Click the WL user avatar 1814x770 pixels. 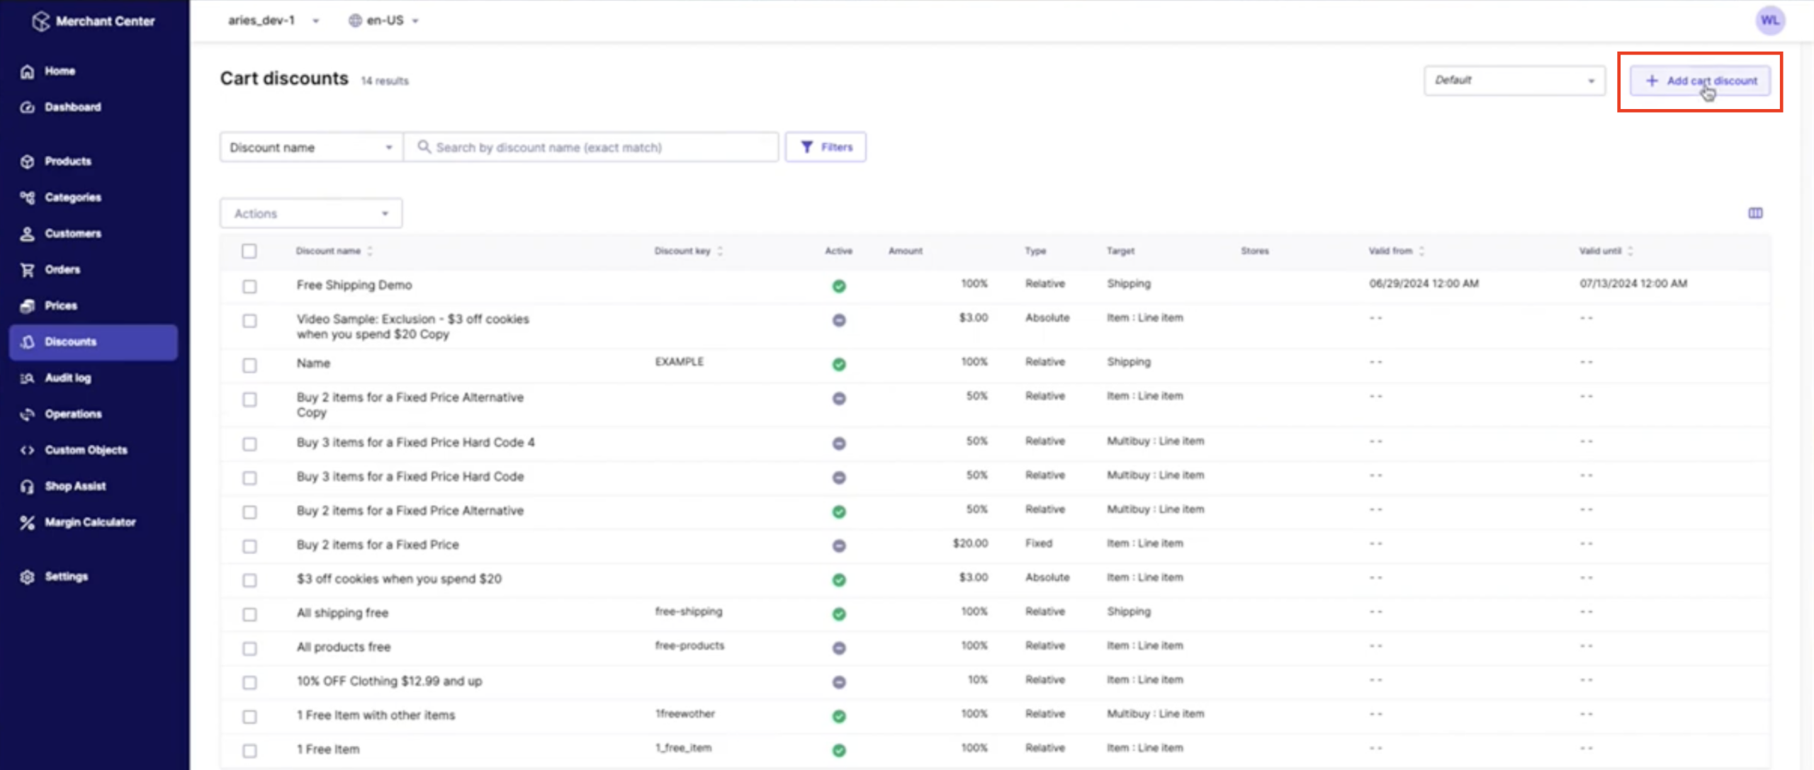pos(1769,21)
